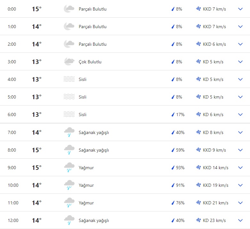Click the rain cloud icon at 9:00
250x229 pixels.
(x=69, y=168)
